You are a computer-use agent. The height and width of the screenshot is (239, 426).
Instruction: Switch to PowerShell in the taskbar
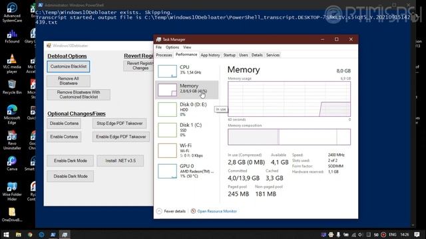tap(53, 234)
